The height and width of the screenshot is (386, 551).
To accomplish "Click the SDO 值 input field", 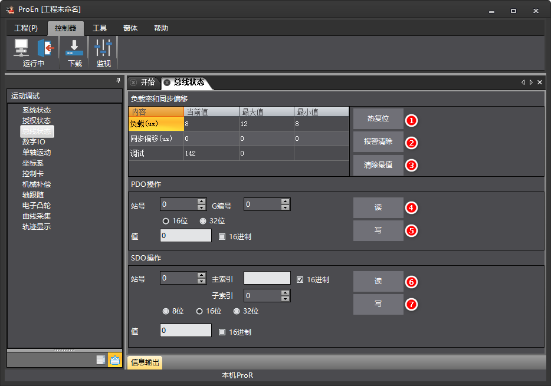I will pos(186,330).
